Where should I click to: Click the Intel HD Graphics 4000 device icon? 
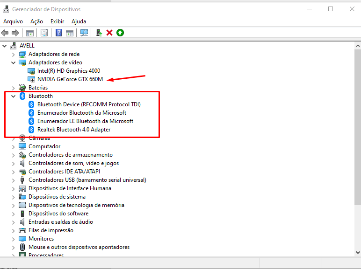click(31, 71)
